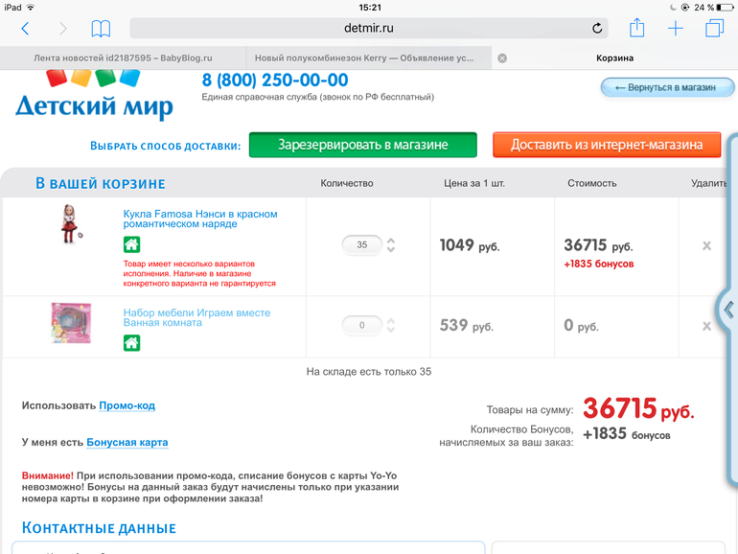Close the Корзина tab

pos(502,58)
